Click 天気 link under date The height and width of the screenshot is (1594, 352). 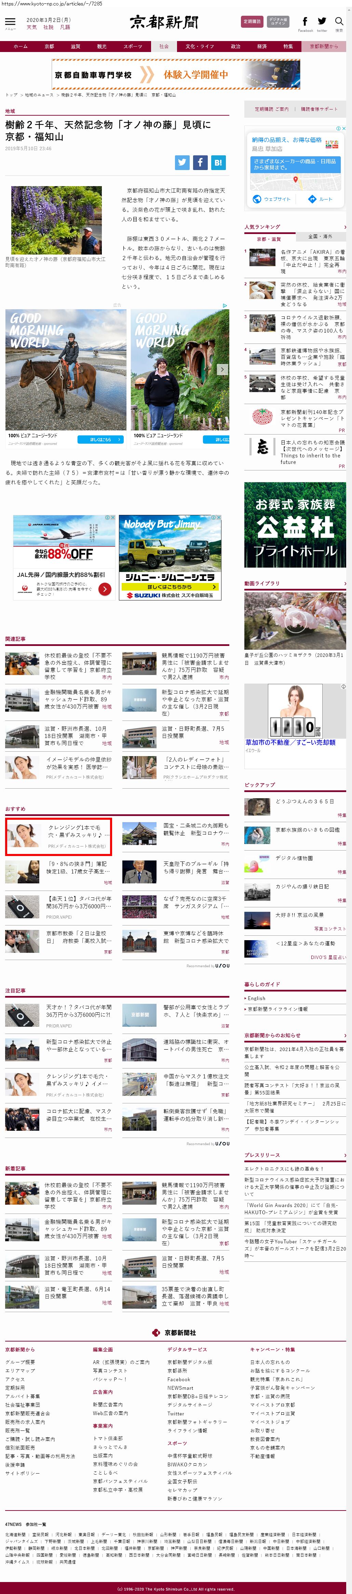pyautogui.click(x=31, y=27)
